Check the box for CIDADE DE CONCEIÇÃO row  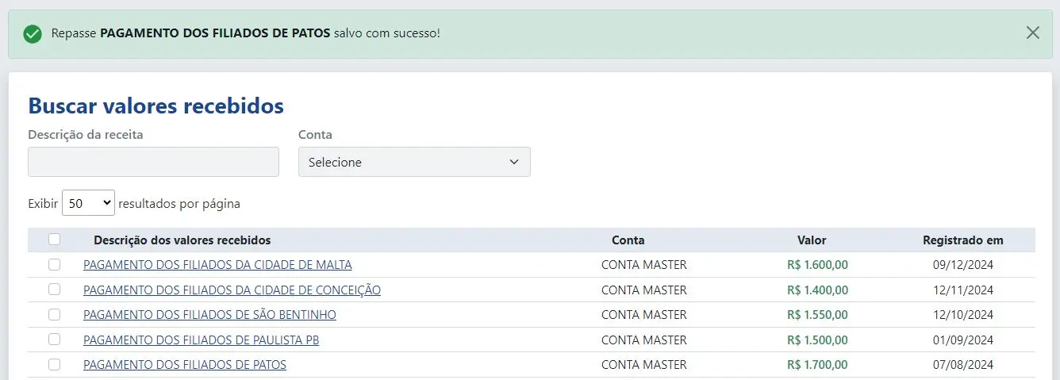click(54, 290)
